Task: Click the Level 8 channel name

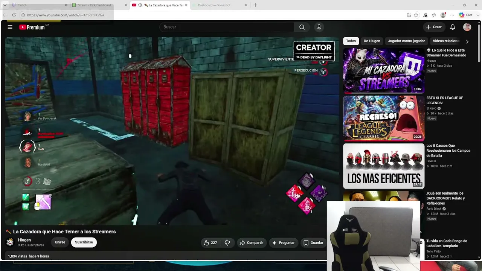Action: (432, 161)
